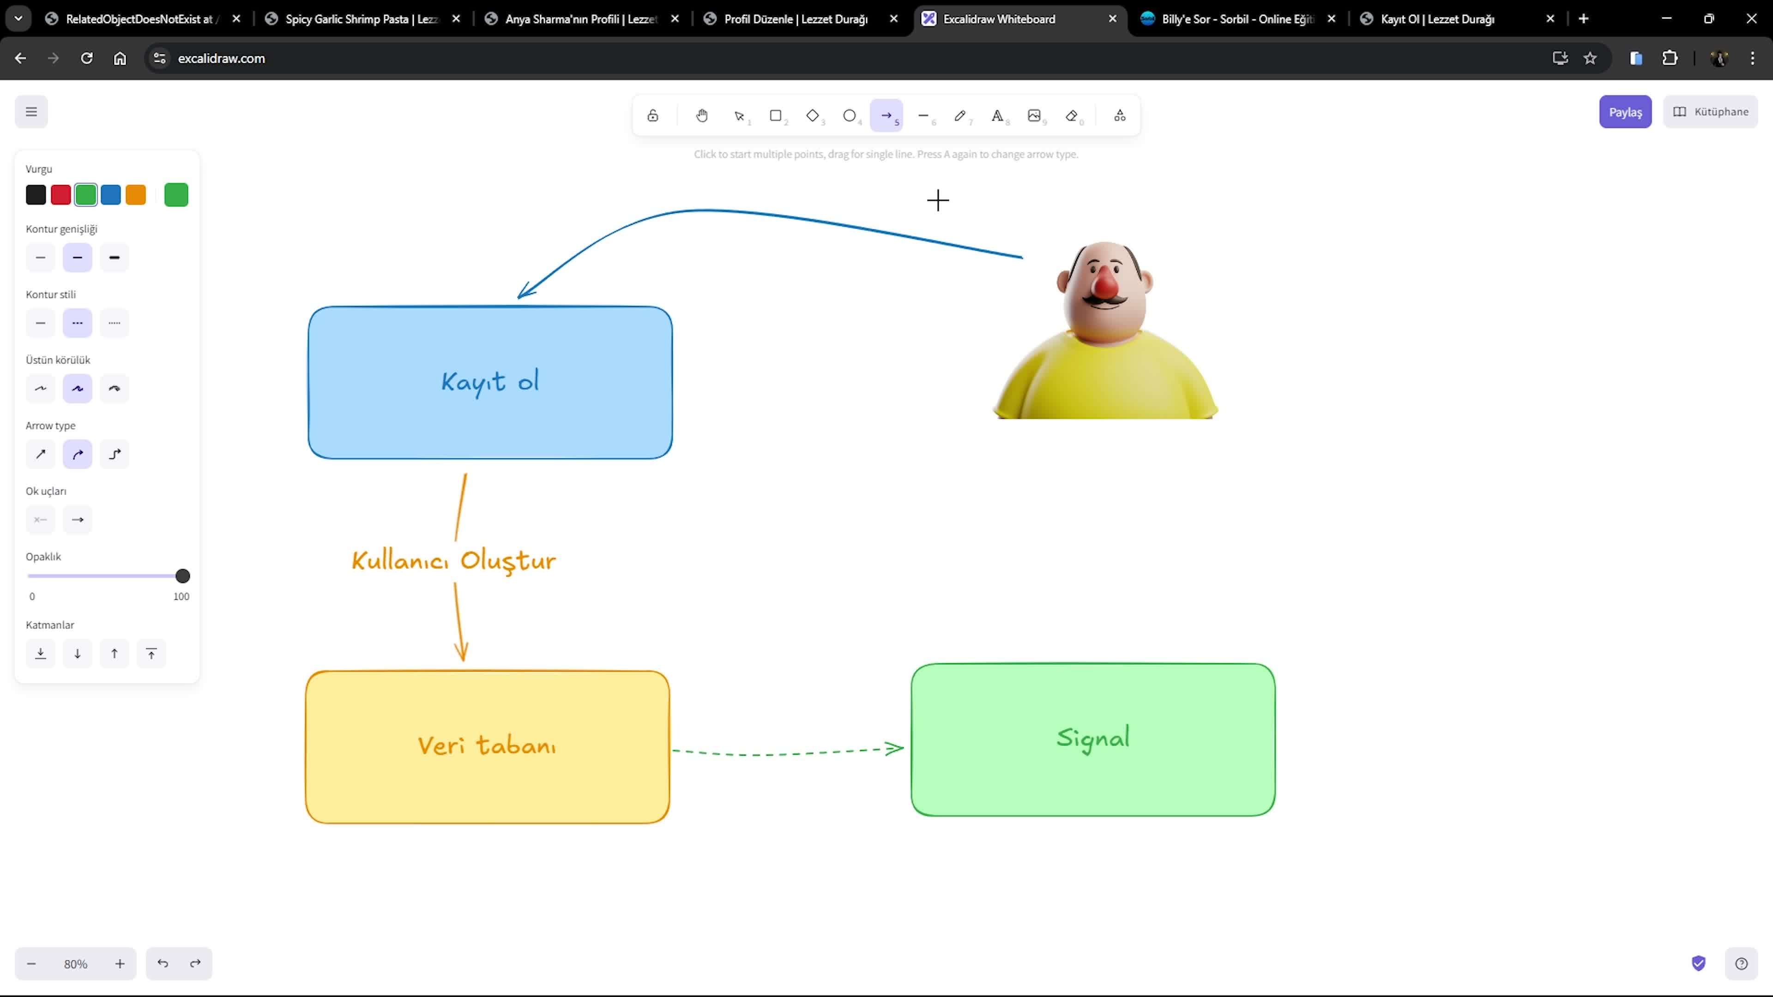Pick the red stroke color swatch

point(60,195)
